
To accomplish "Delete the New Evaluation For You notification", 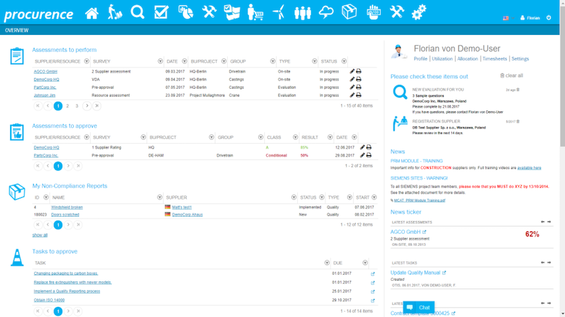I will pyautogui.click(x=518, y=89).
